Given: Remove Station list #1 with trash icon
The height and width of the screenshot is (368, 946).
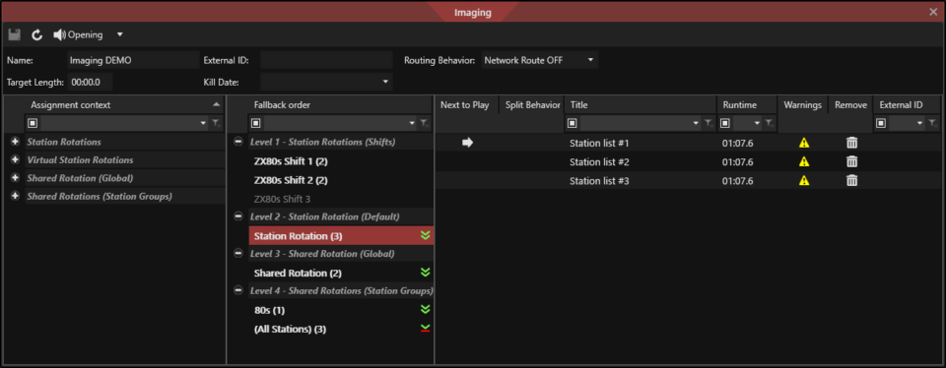Looking at the screenshot, I should (x=851, y=143).
